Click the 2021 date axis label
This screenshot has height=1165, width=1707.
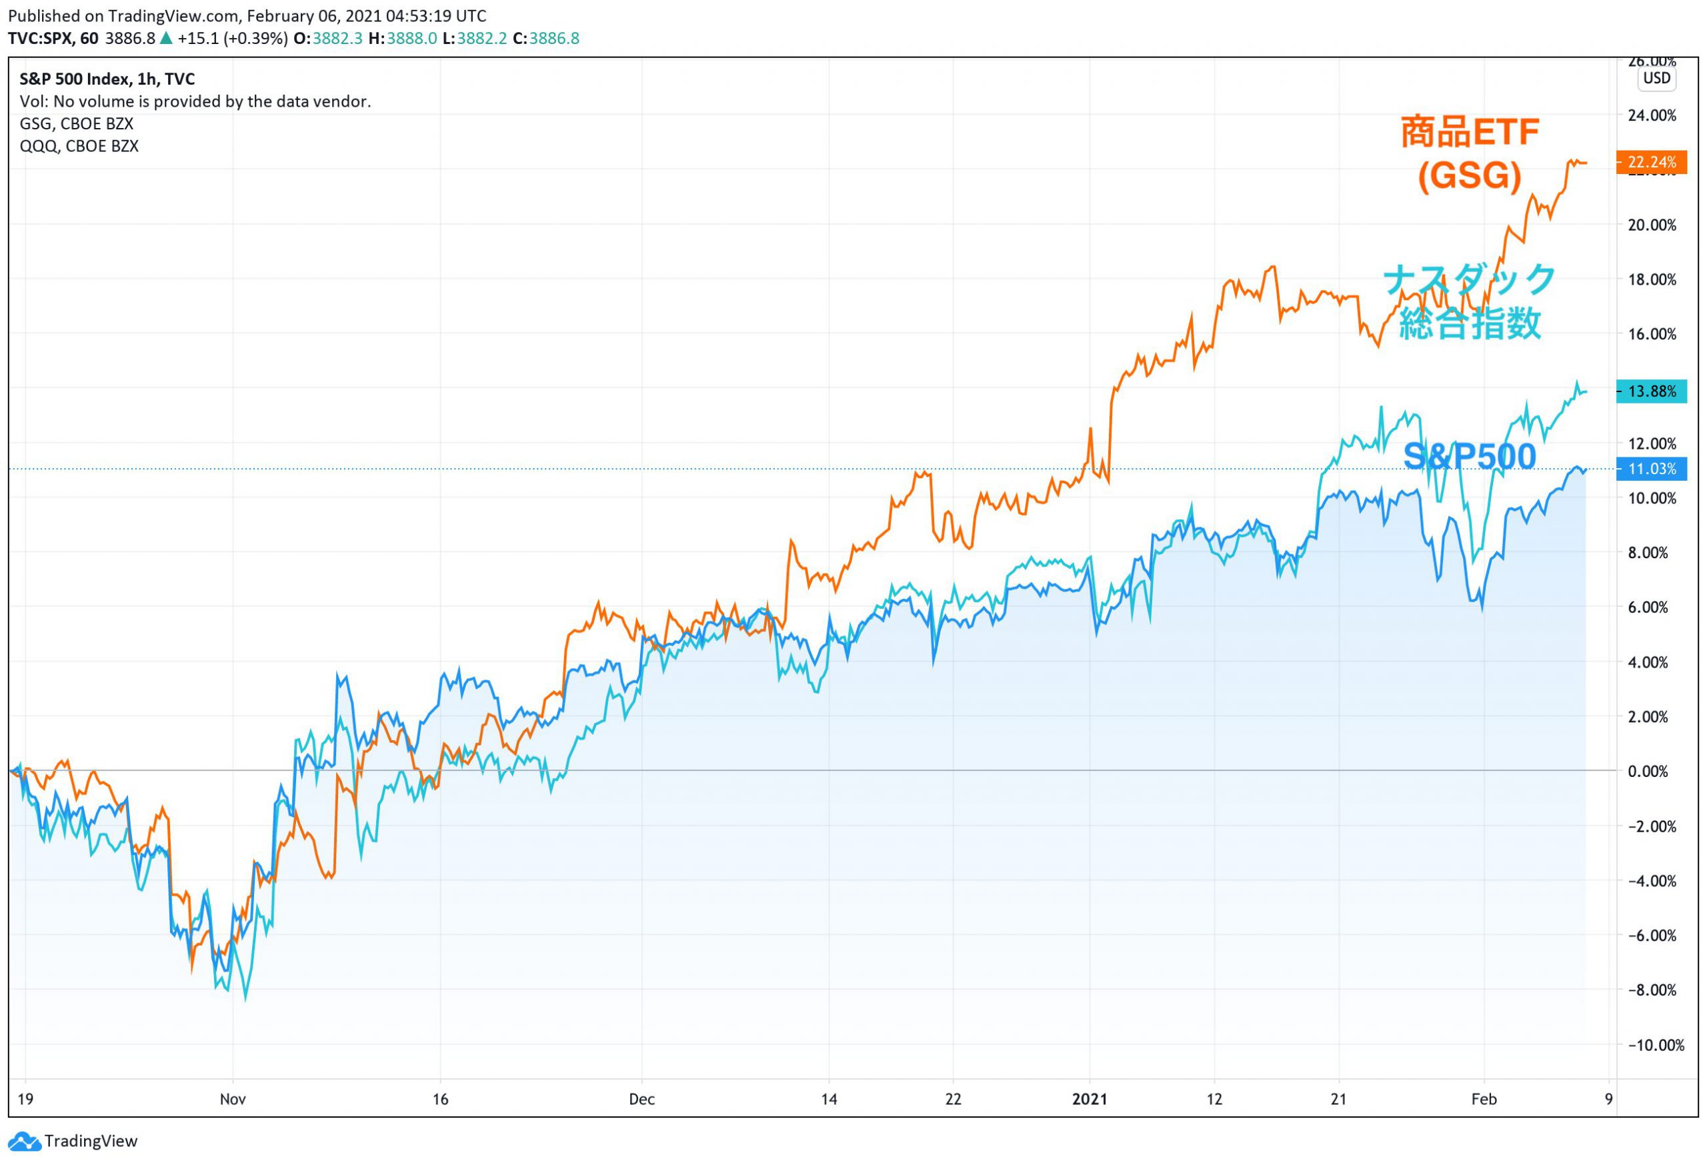1090,1099
